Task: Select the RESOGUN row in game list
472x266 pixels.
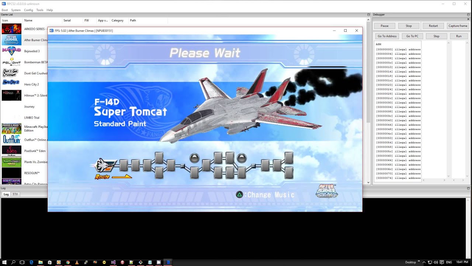Action: [24, 173]
